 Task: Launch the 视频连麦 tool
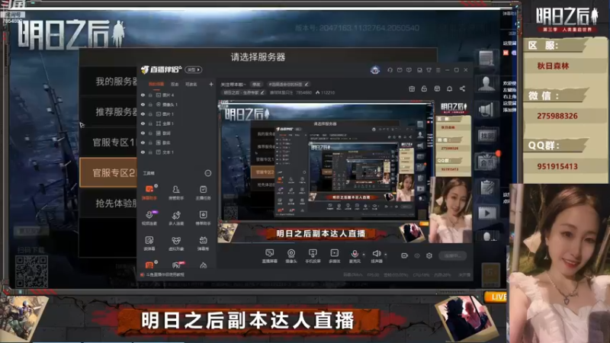[x=149, y=217]
